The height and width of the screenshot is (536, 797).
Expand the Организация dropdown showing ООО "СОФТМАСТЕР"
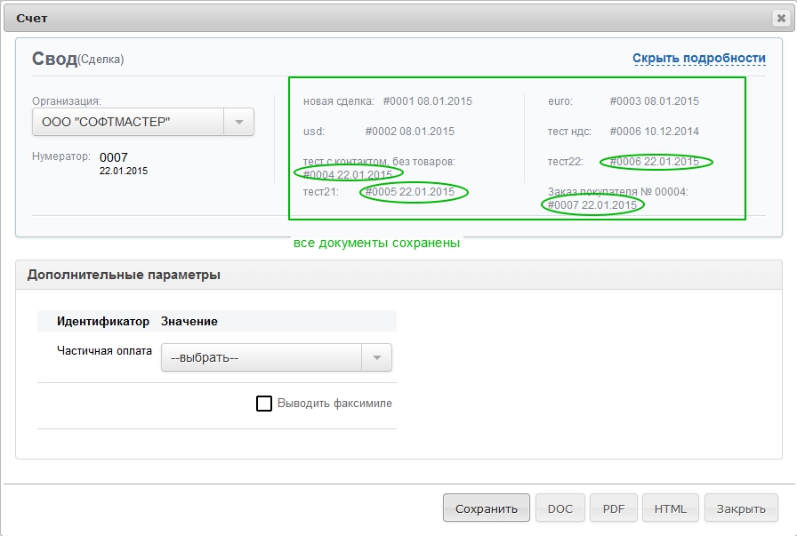(238, 123)
